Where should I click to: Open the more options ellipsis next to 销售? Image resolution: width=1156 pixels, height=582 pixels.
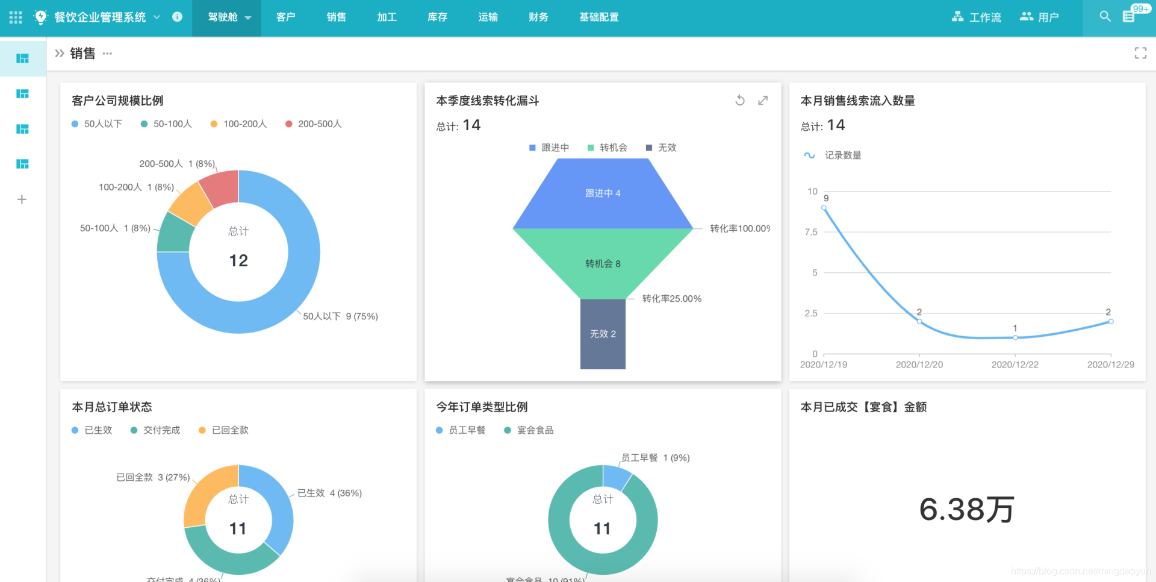[x=107, y=53]
